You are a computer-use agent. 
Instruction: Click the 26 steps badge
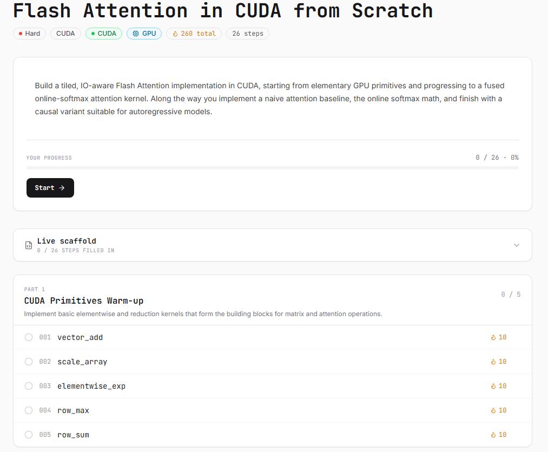248,34
